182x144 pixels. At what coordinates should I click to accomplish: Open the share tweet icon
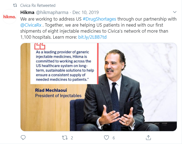[148, 137]
